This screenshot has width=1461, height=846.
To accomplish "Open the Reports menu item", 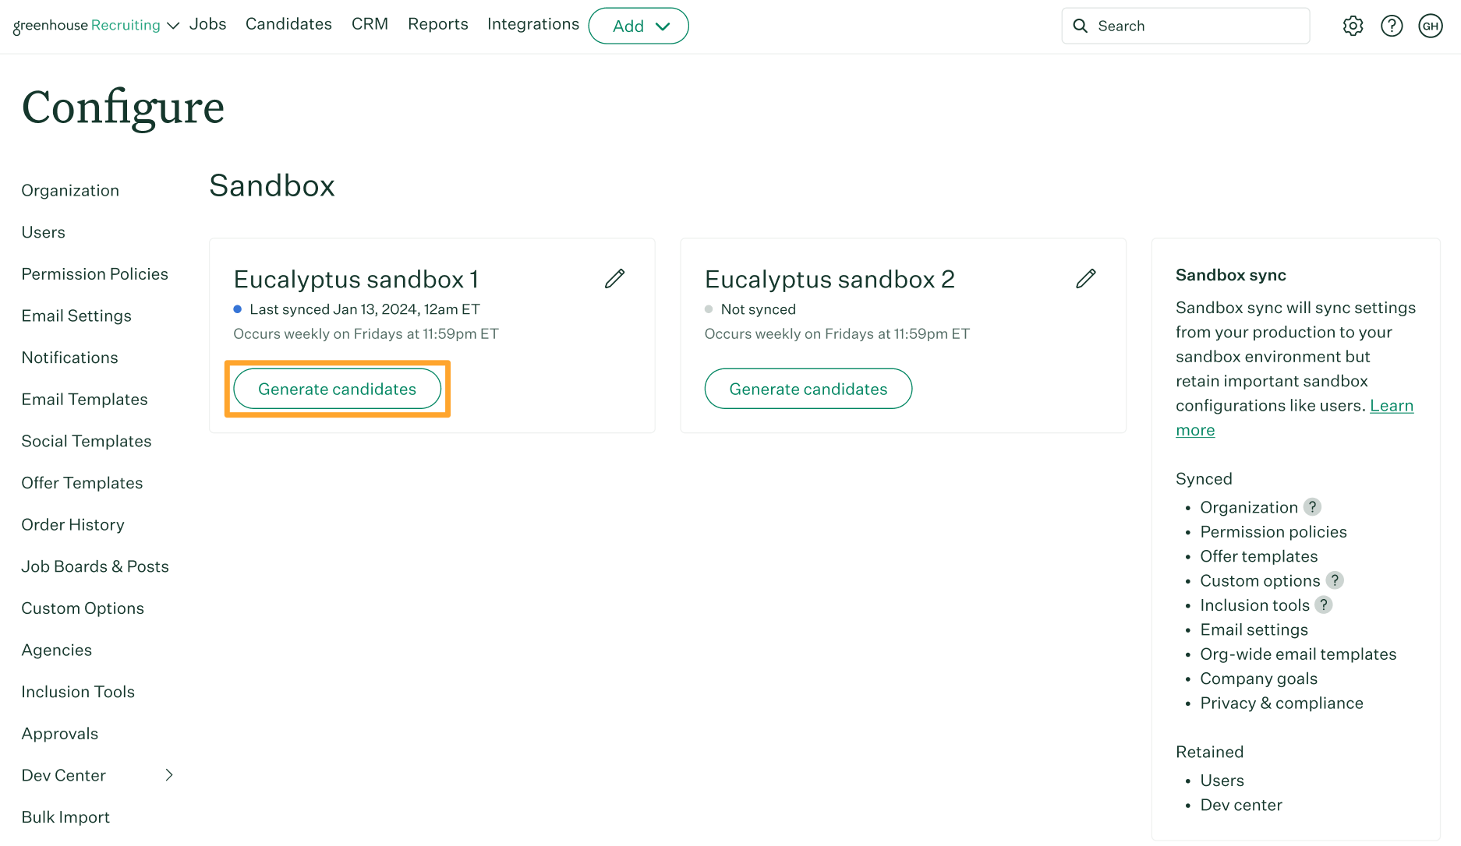I will pyautogui.click(x=437, y=24).
